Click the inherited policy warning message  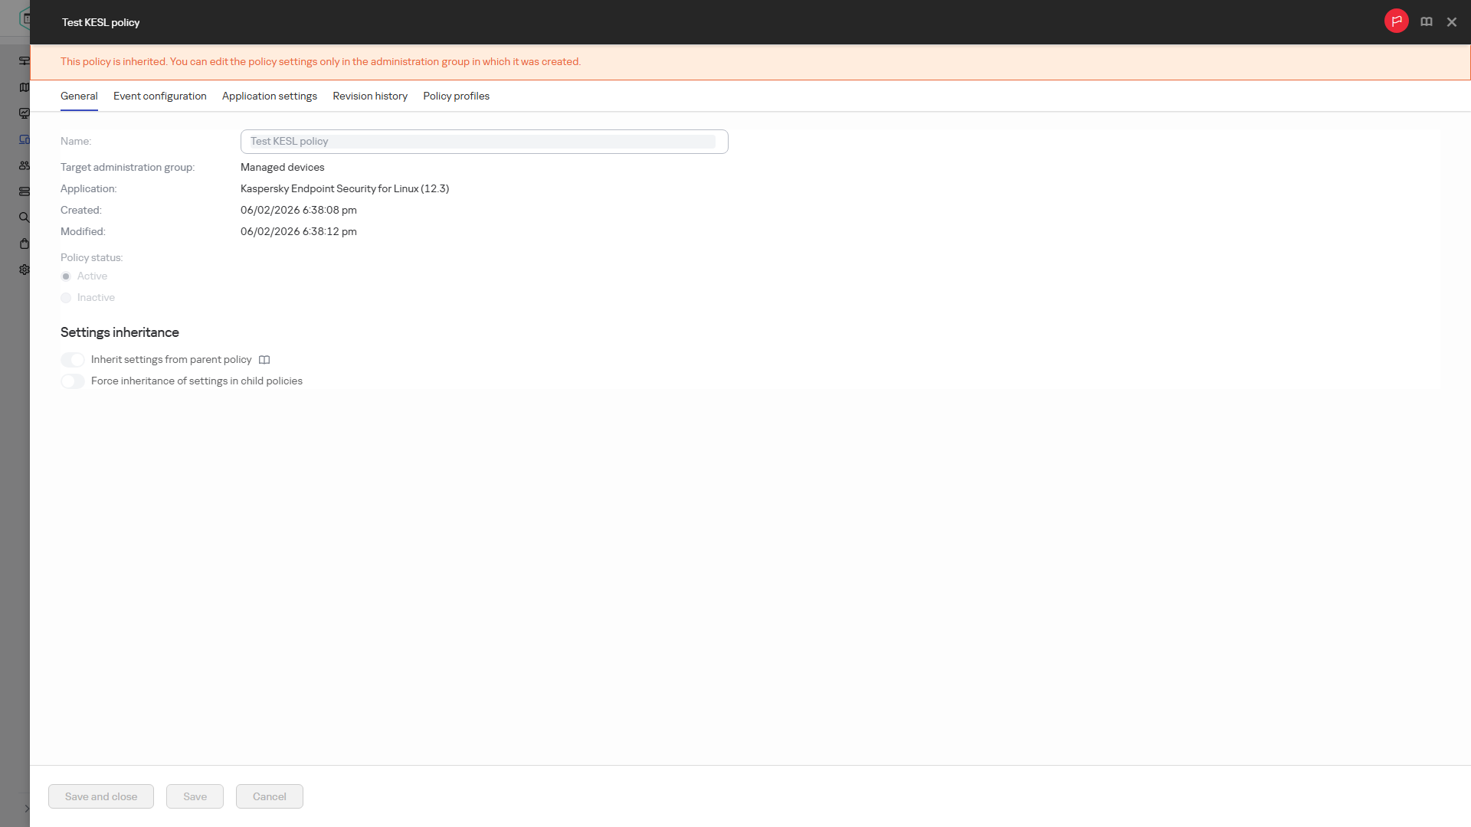320,62
